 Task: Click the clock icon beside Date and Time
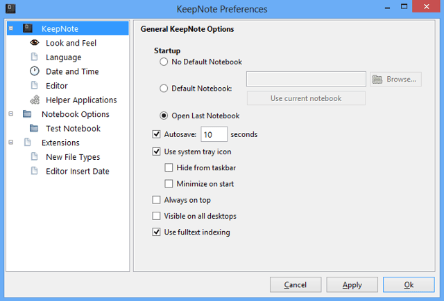click(35, 71)
